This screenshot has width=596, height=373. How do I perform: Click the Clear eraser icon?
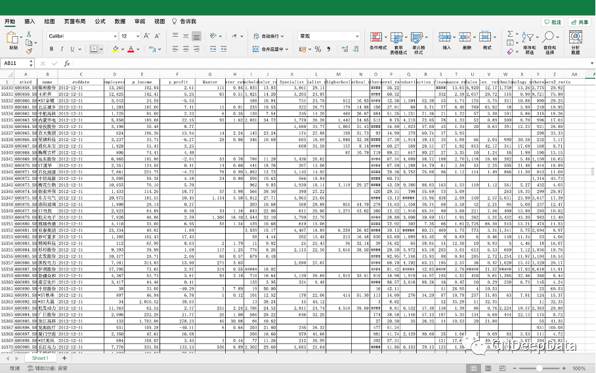click(510, 51)
